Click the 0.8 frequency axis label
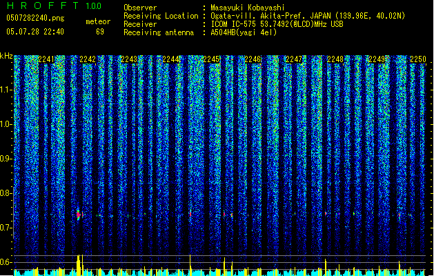The image size is (434, 276). point(6,193)
